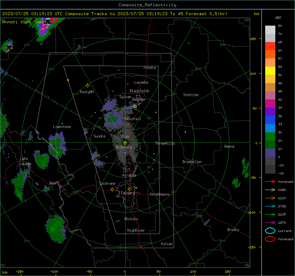Screen dimensions: 295x276
Task: Select the 42 dBZ pink color swatch
Action: 270,95
